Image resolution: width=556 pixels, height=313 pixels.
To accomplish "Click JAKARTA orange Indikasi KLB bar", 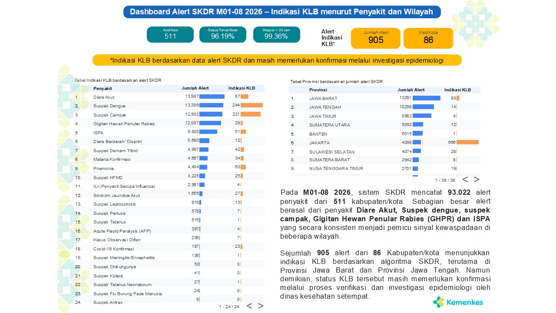I will [x=467, y=142].
